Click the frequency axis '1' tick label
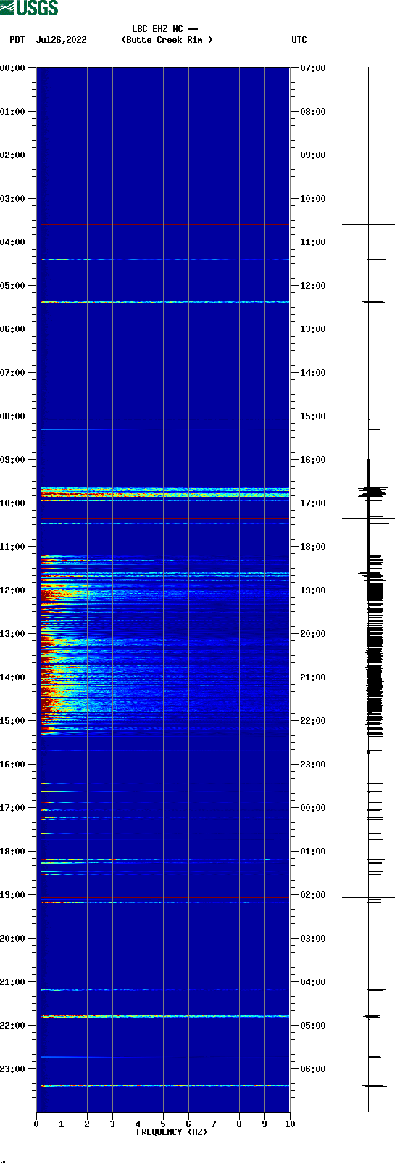 [x=62, y=1124]
